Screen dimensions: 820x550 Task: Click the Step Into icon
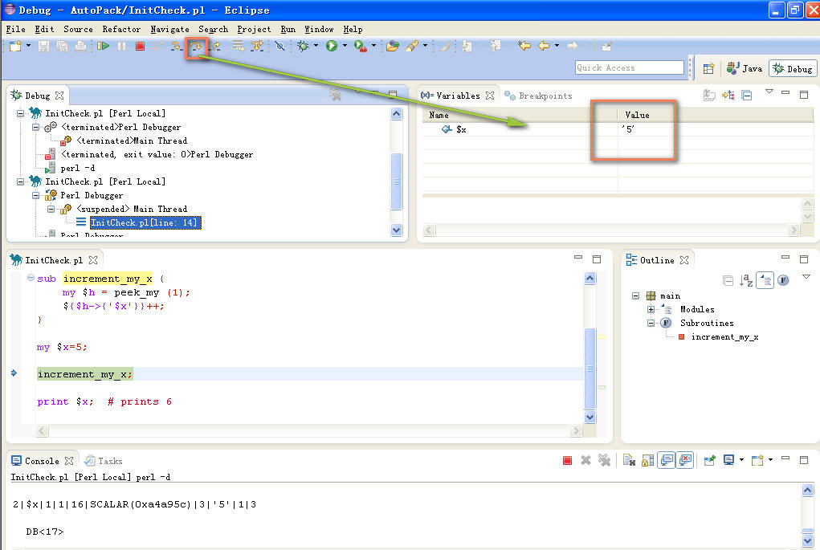point(176,46)
